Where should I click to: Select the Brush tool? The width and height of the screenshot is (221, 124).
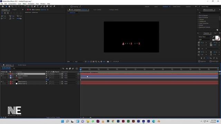[41, 7]
